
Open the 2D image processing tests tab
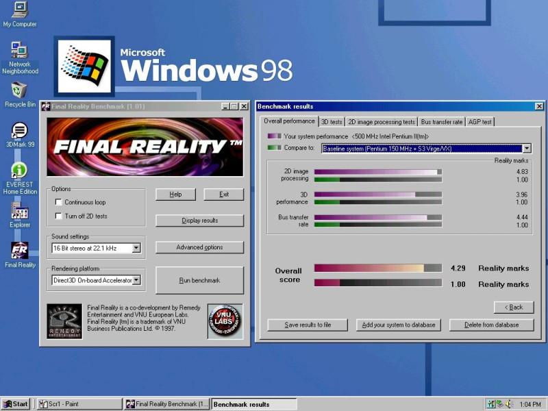coord(382,122)
